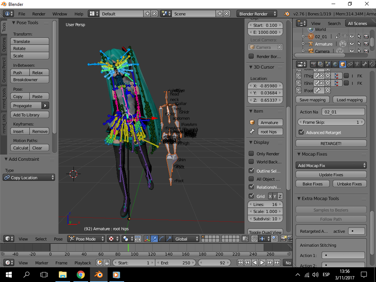Open Add Mocap Fix dropdown

[x=331, y=166]
